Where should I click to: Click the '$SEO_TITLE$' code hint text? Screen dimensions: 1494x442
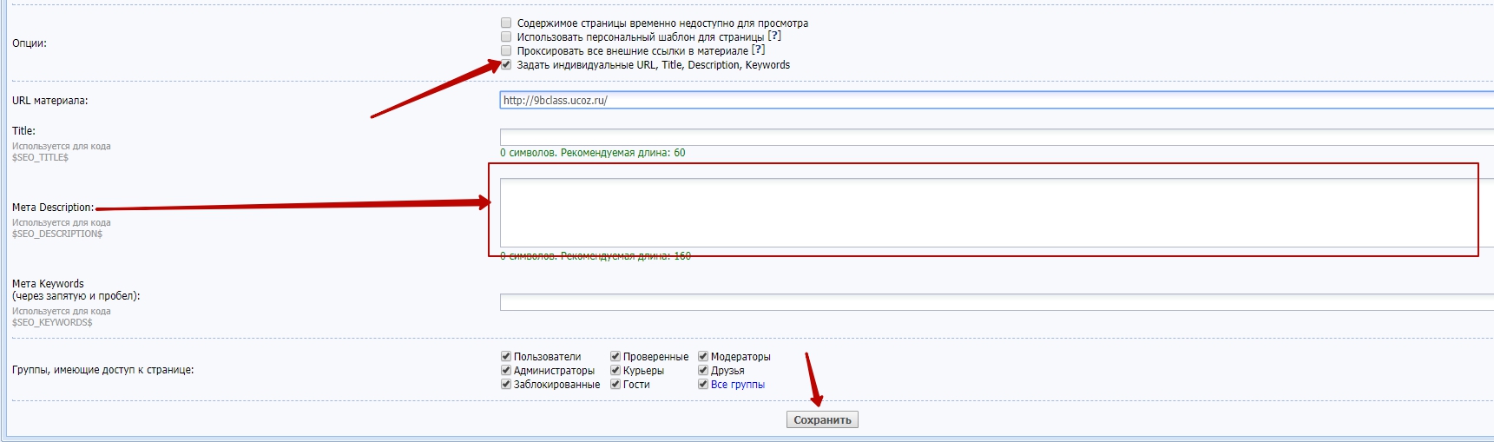point(40,157)
